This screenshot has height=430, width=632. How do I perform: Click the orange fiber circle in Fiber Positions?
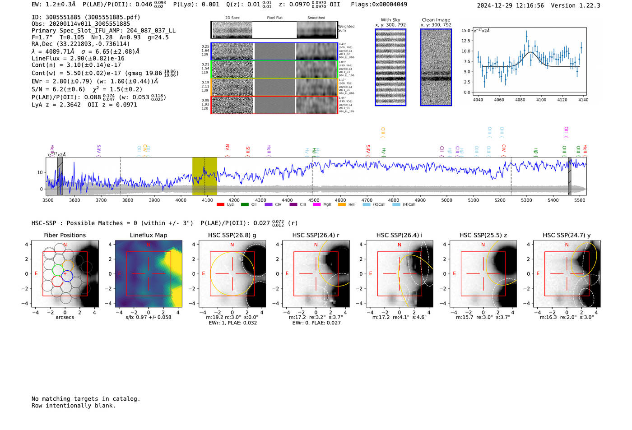(67, 265)
